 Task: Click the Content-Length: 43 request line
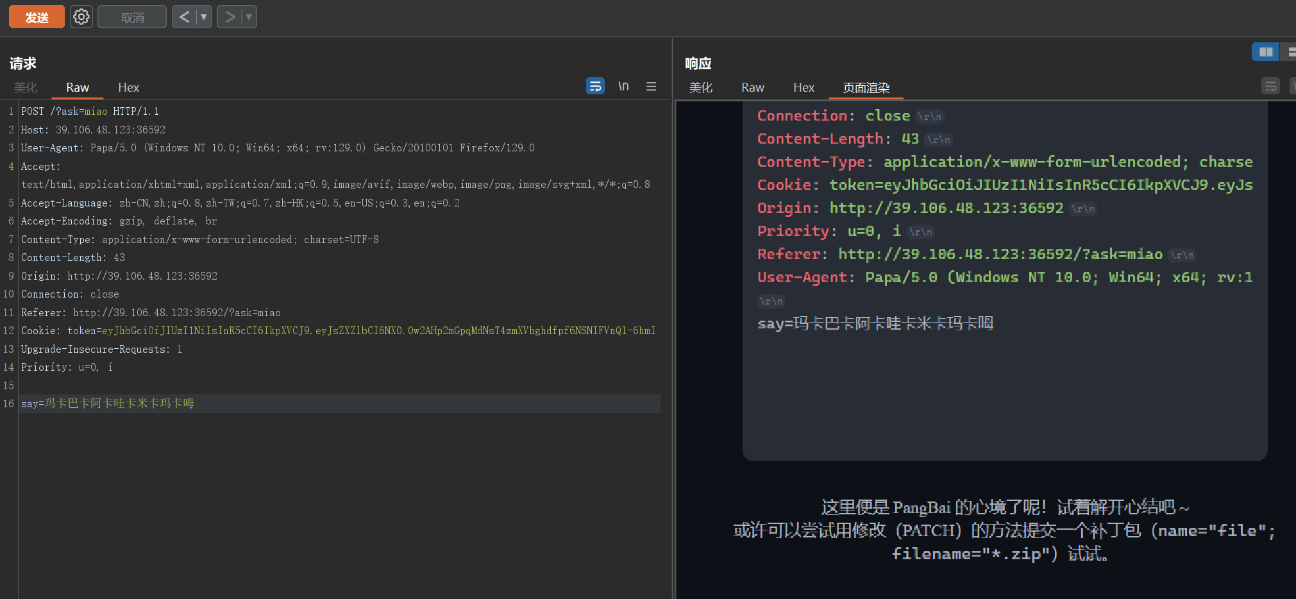[x=72, y=258]
